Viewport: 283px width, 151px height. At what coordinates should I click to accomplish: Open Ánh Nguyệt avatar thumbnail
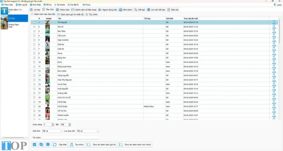48,22
